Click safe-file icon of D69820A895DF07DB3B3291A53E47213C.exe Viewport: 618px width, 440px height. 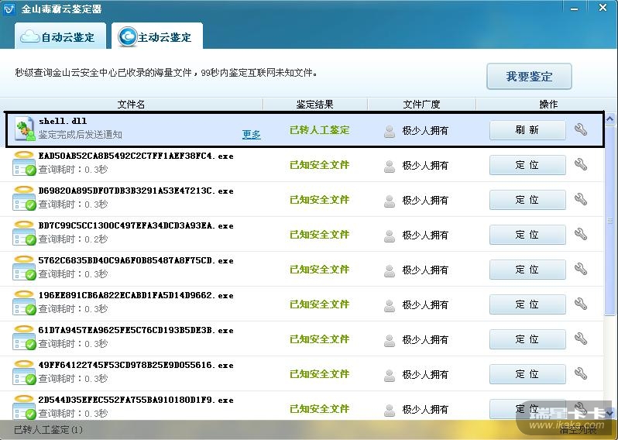pyautogui.click(x=24, y=198)
